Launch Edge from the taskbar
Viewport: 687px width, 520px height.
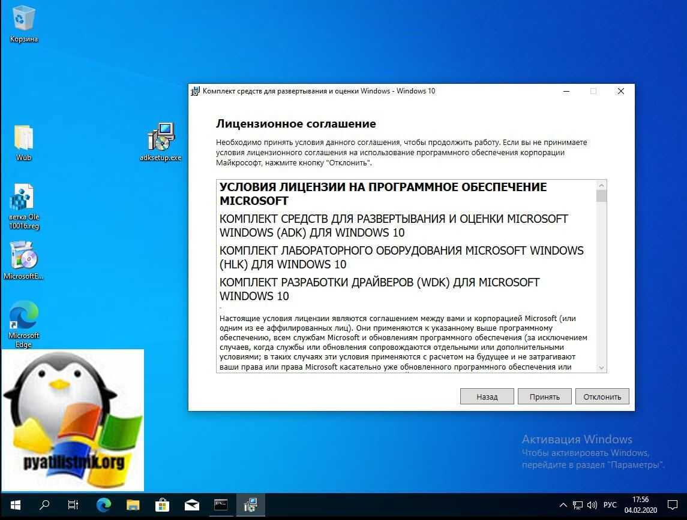(103, 506)
